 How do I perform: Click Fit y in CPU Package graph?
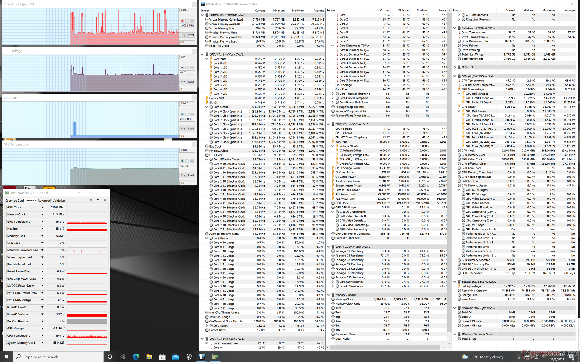(x=183, y=82)
